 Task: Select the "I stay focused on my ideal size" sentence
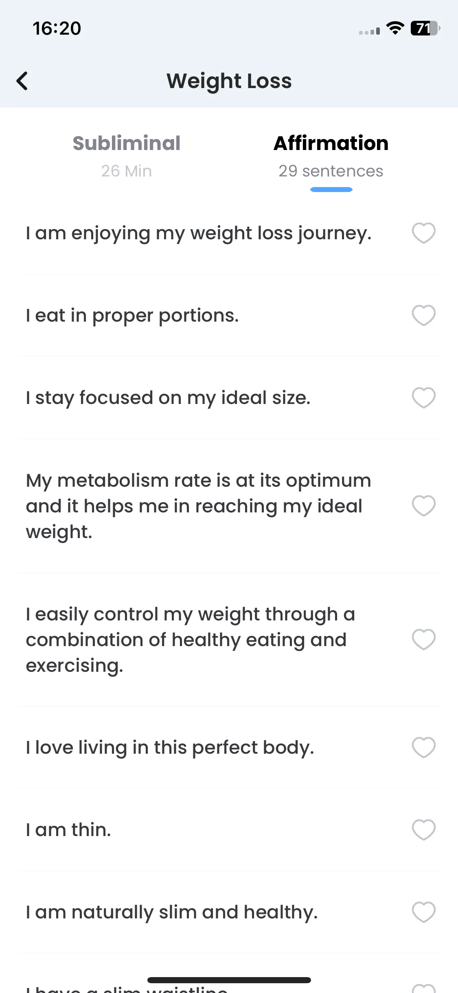click(168, 397)
